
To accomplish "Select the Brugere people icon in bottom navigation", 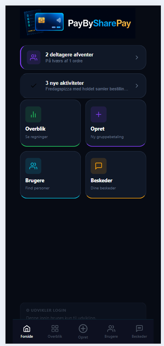I will [111, 328].
